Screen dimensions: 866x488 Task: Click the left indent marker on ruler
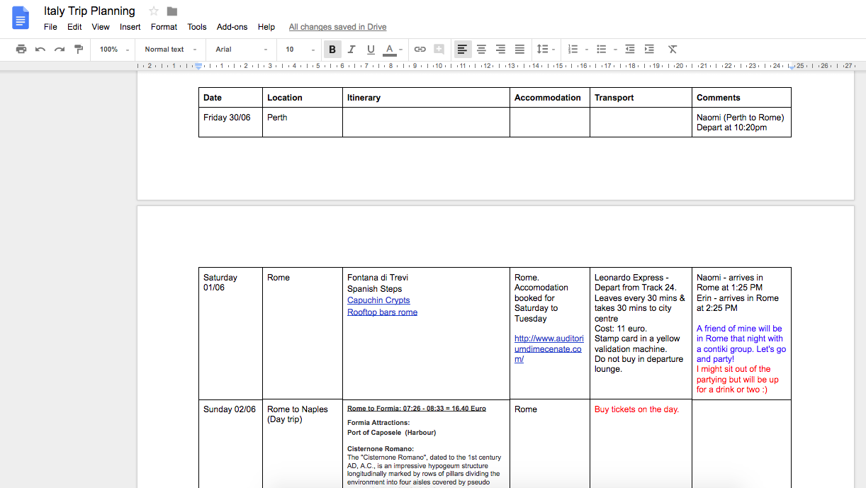pyautogui.click(x=198, y=66)
